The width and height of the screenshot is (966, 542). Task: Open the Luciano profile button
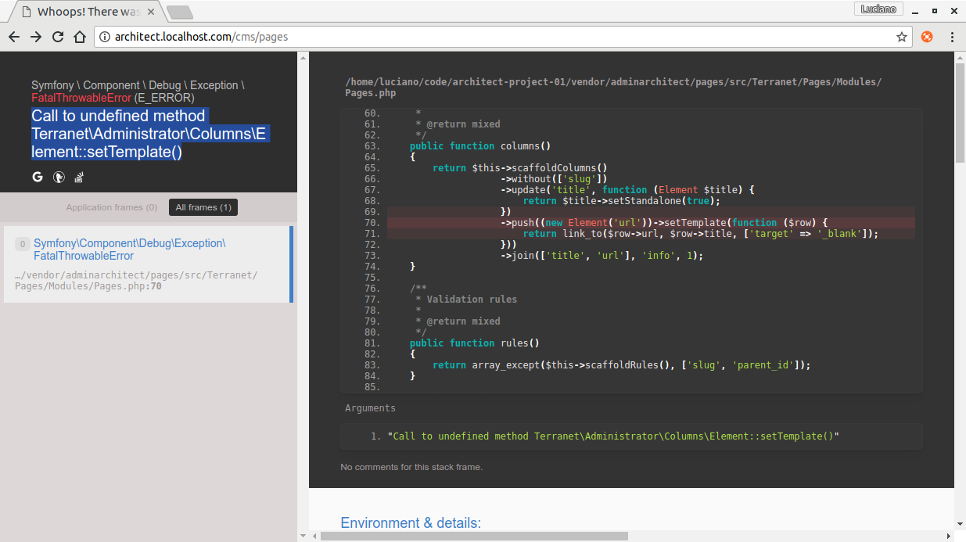coord(879,9)
